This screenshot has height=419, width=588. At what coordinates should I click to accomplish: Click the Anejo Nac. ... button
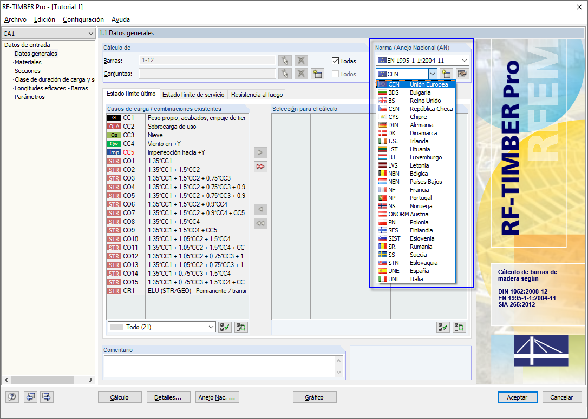tap(217, 397)
